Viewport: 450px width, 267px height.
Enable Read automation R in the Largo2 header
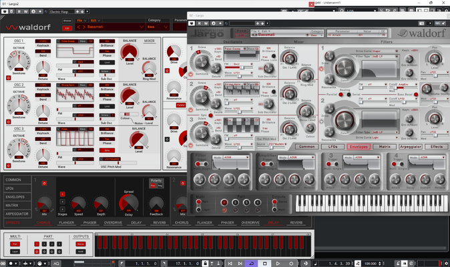click(x=19, y=11)
